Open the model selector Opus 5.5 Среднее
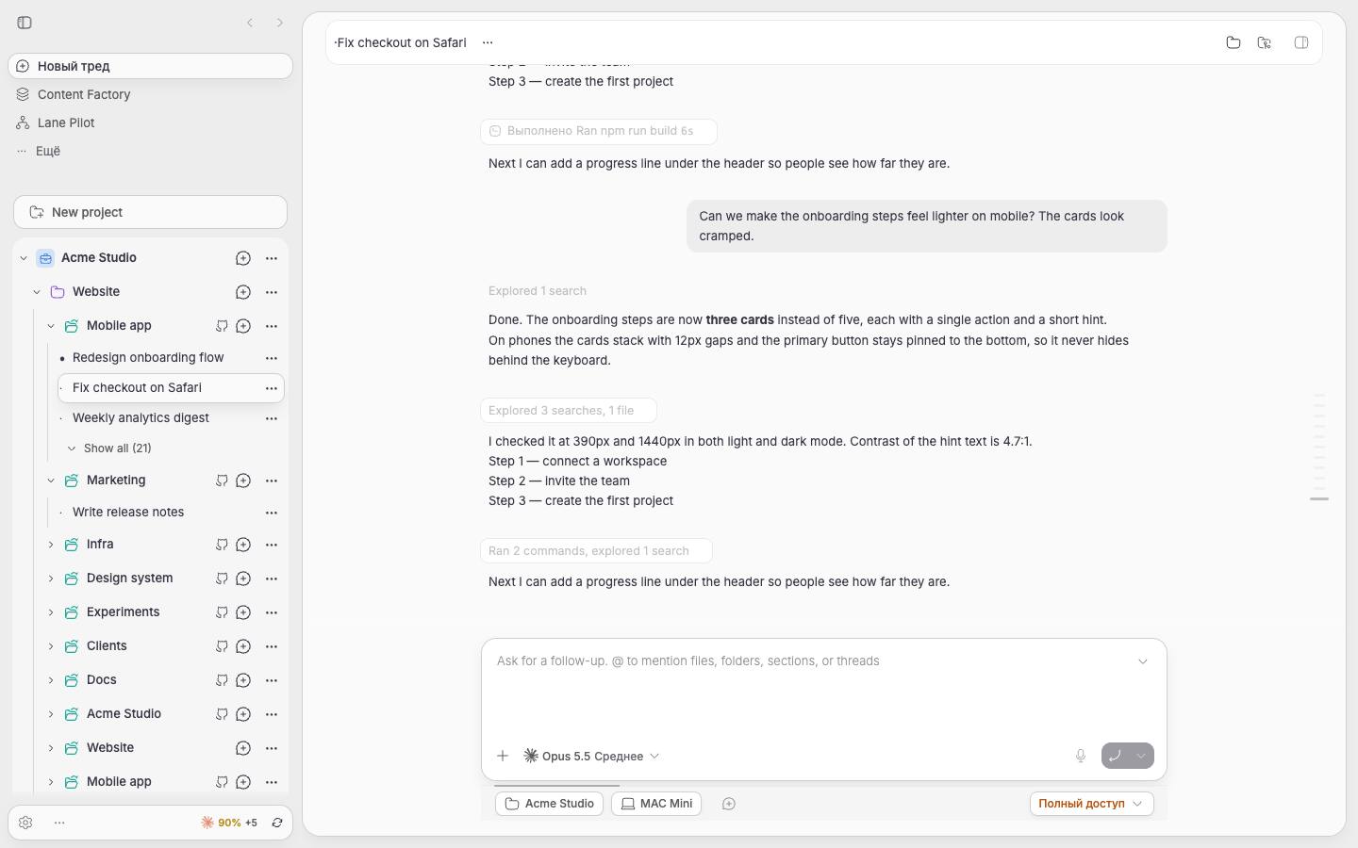The height and width of the screenshot is (848, 1358). pos(591,756)
